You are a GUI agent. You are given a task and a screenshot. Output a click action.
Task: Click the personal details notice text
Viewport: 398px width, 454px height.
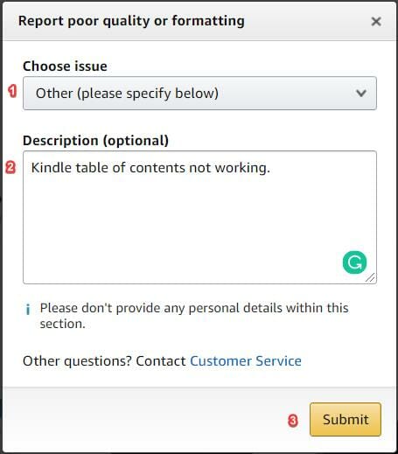194,316
